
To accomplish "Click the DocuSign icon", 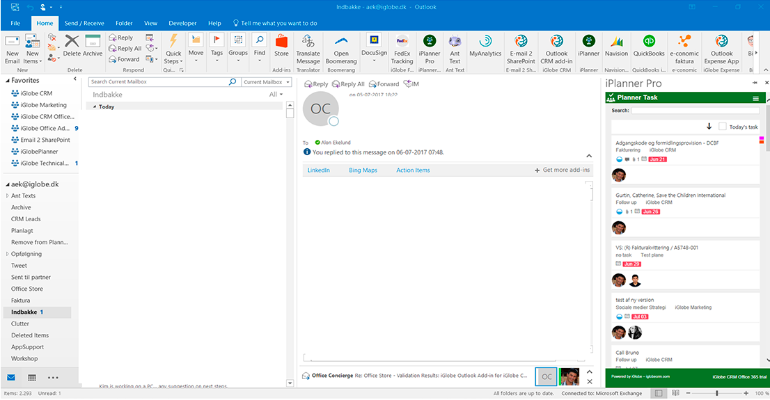I will (374, 40).
